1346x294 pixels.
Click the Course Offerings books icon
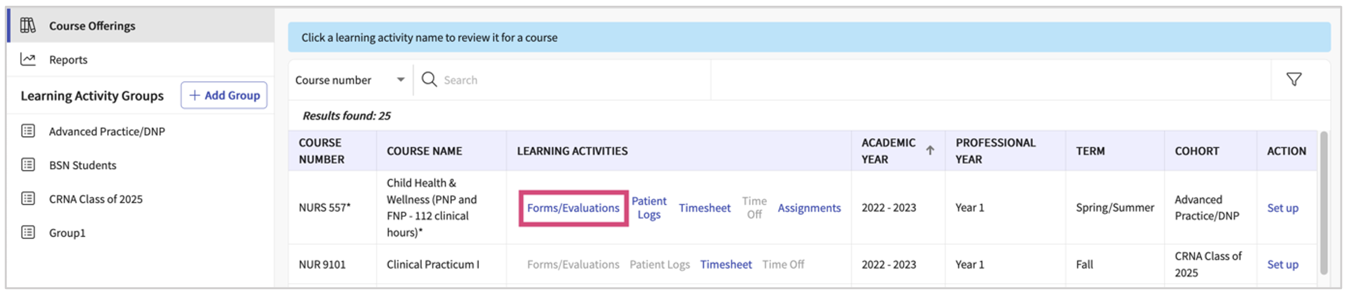28,25
